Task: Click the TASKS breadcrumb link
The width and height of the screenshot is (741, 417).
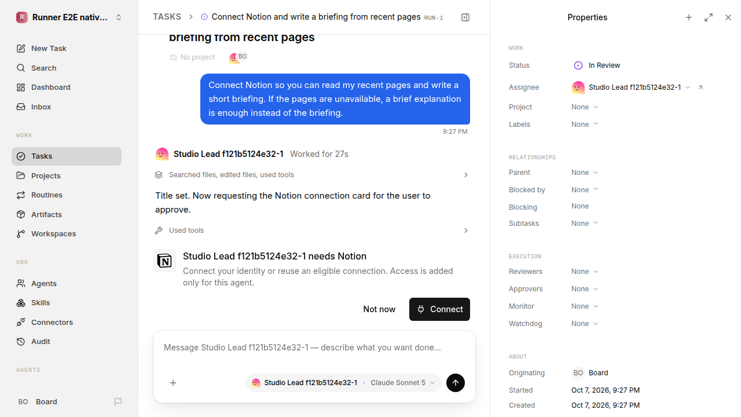Action: [167, 17]
